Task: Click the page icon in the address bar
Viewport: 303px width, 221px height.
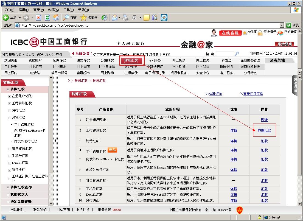Action: pyautogui.click(x=17, y=25)
